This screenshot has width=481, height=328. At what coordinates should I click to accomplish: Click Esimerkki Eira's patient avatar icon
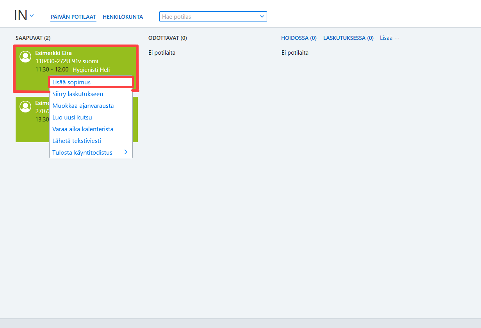coord(25,57)
